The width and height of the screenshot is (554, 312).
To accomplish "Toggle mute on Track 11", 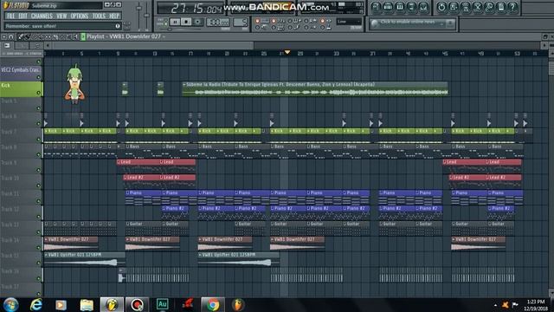I will click(x=38, y=201).
